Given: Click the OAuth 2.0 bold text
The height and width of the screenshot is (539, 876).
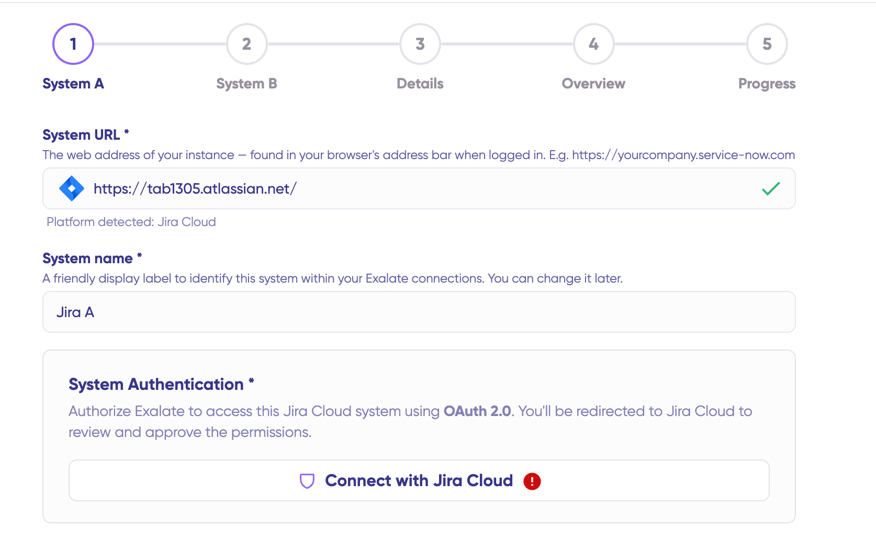Looking at the screenshot, I should pyautogui.click(x=477, y=411).
